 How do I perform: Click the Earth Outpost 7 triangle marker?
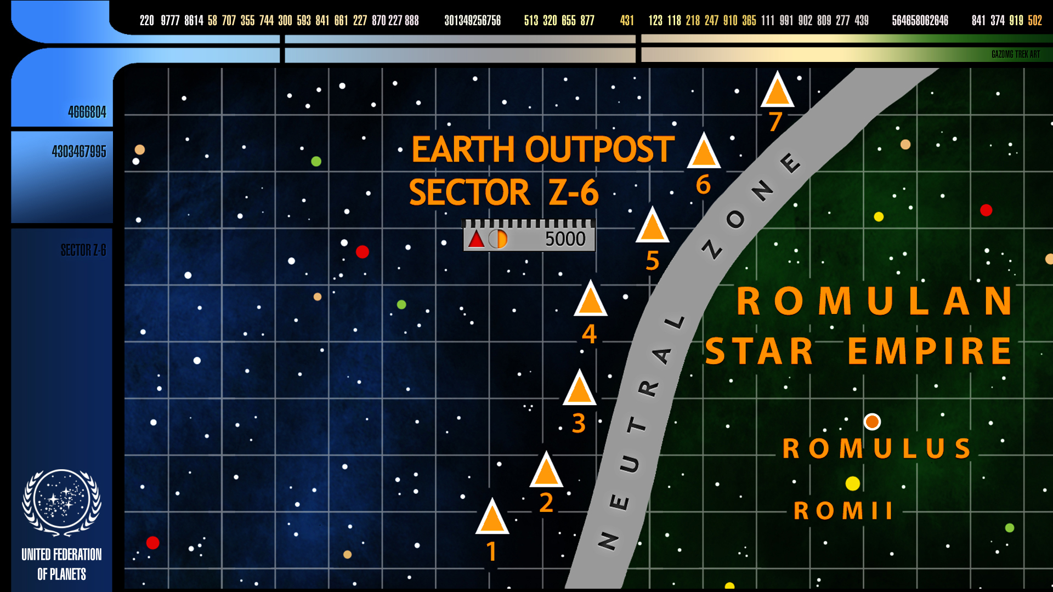pos(777,90)
